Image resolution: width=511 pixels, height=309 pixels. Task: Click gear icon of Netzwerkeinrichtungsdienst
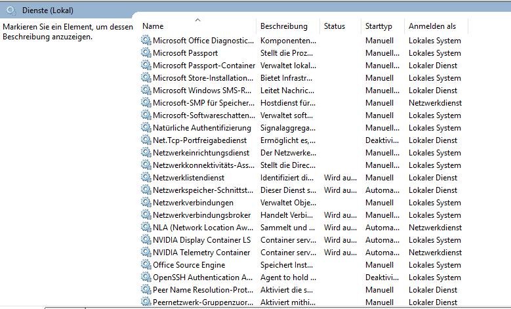146,153
